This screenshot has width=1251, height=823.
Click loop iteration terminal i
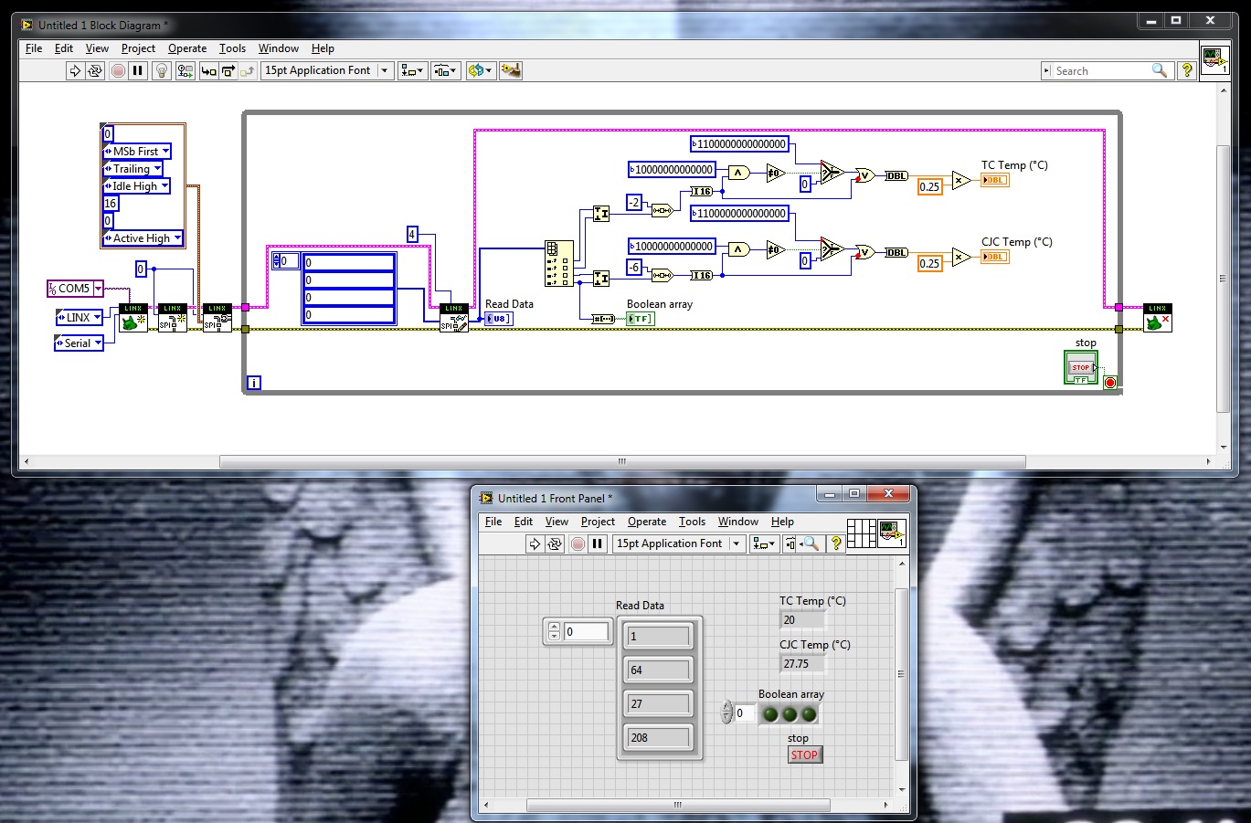(254, 383)
